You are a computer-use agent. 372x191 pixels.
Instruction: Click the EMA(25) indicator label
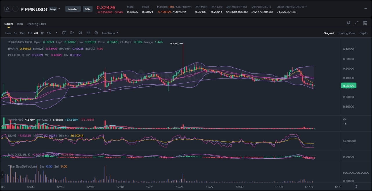point(38,49)
